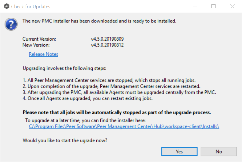Select current version number v4.5.0.20190809

click(107, 39)
